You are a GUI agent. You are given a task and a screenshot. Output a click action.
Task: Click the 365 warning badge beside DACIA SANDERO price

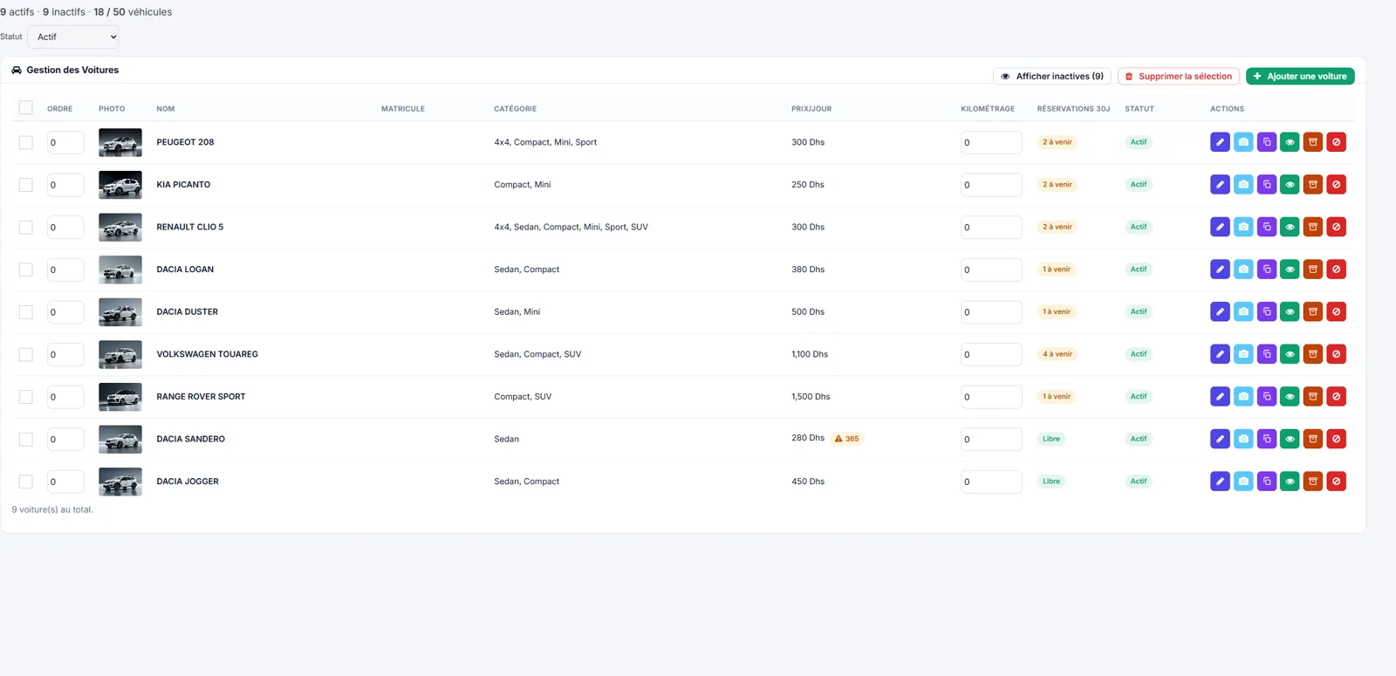click(846, 439)
